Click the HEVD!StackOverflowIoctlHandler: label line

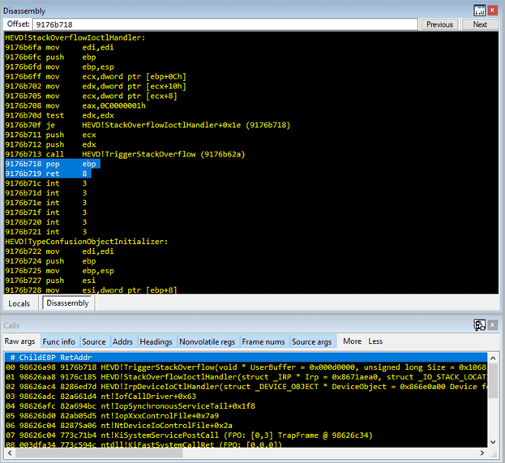pos(75,37)
